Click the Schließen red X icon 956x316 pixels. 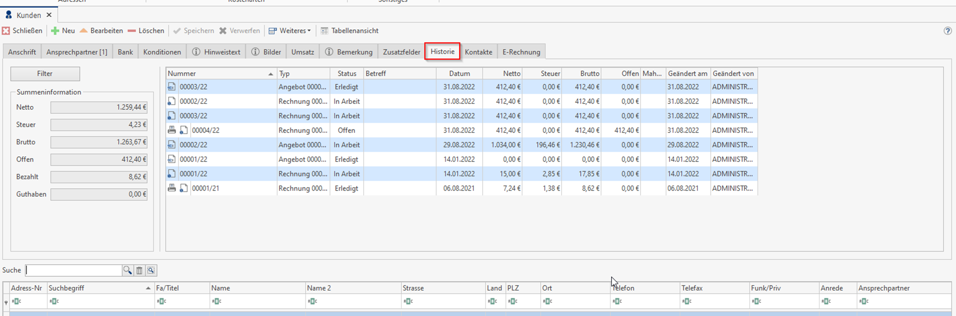(x=6, y=31)
